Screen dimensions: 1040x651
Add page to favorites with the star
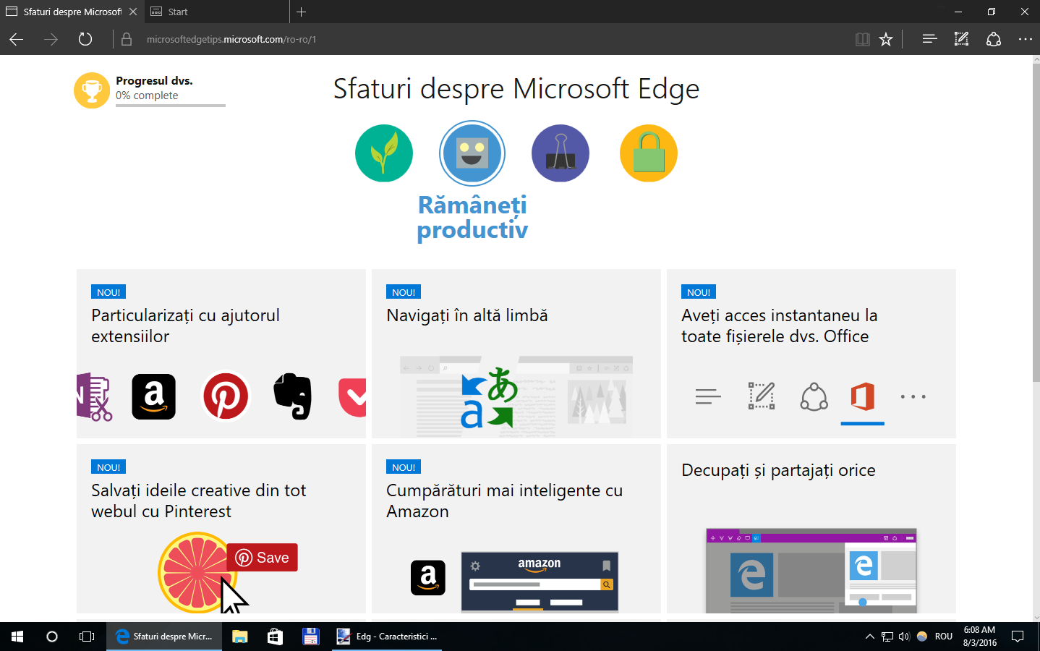[x=886, y=39]
